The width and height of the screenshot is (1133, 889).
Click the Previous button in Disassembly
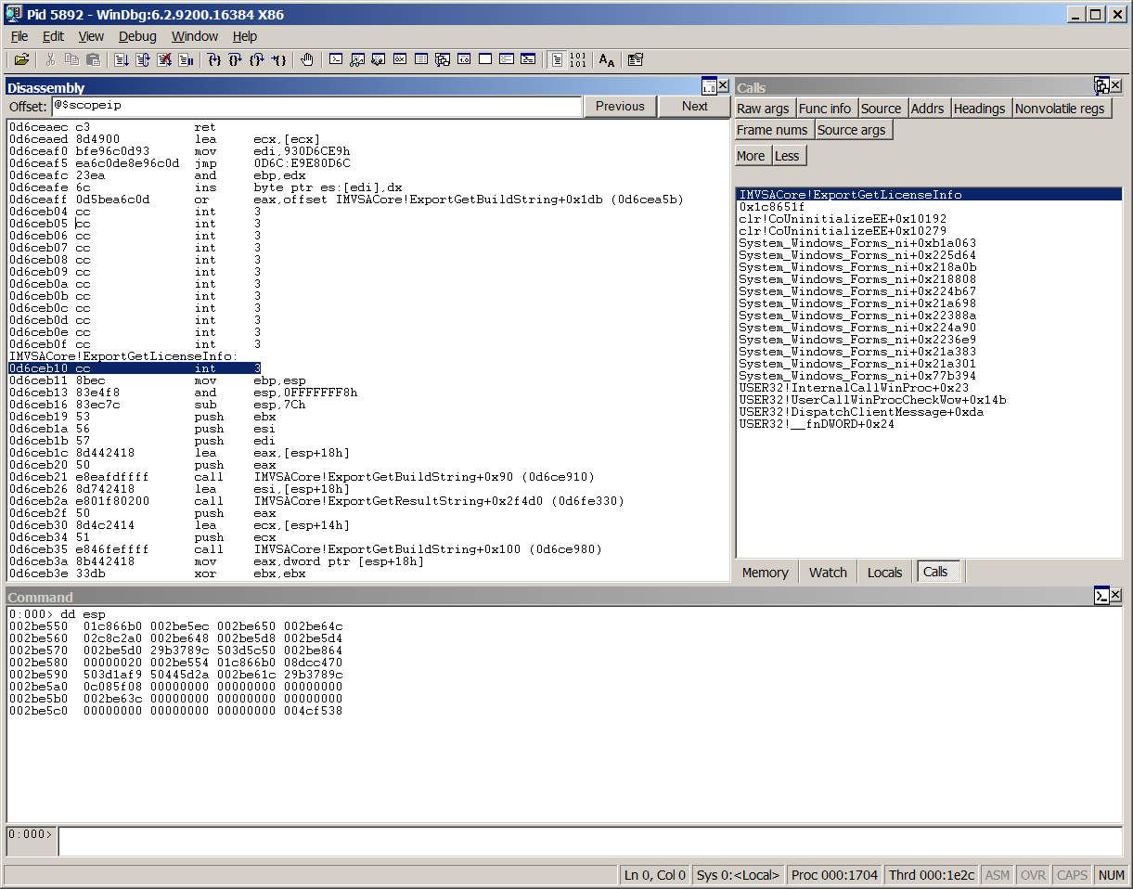(620, 106)
